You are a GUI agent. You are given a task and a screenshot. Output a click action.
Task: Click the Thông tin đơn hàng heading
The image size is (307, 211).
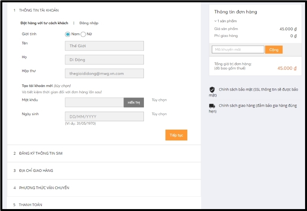(x=236, y=12)
